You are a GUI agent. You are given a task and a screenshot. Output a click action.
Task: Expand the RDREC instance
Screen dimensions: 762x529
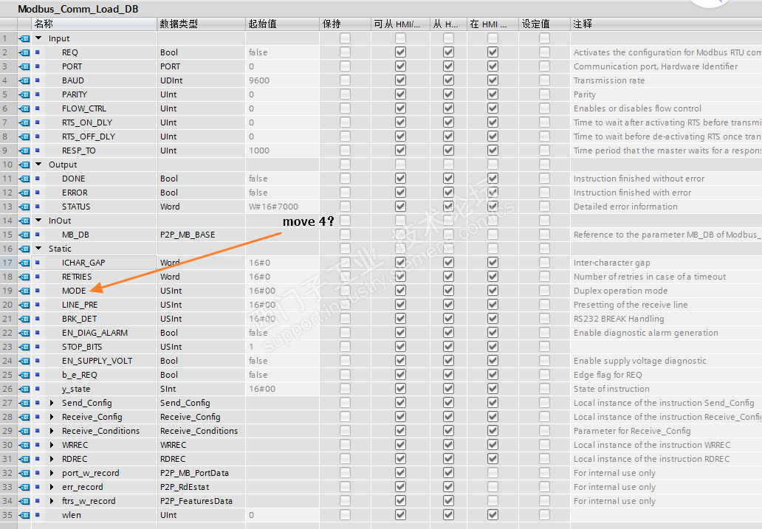52,459
